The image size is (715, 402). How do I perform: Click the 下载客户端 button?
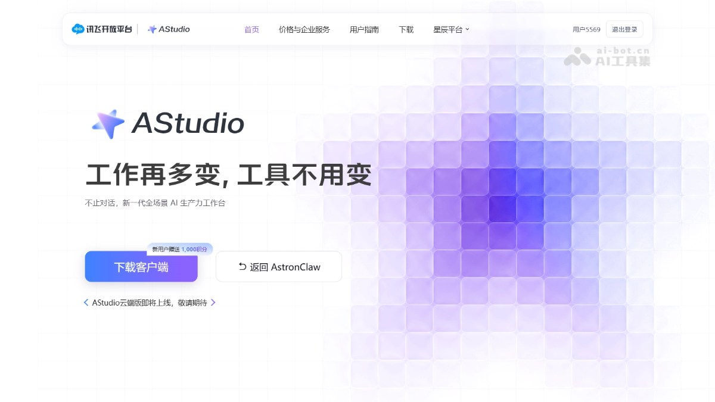[141, 267]
